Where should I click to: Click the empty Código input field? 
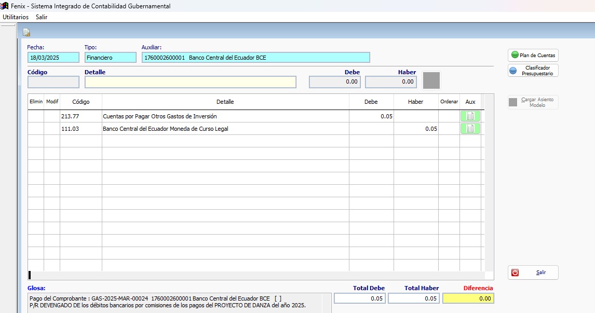pyautogui.click(x=53, y=82)
